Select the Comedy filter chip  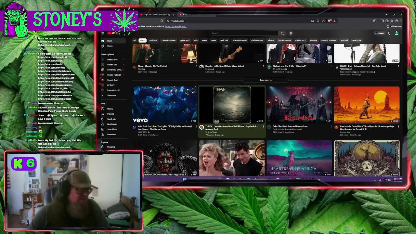314,40
